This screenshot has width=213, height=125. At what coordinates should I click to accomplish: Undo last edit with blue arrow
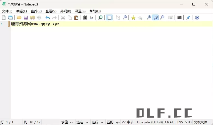[x=48, y=18]
